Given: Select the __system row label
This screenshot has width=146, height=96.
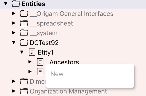Looking at the screenshot, I should point(43,33).
